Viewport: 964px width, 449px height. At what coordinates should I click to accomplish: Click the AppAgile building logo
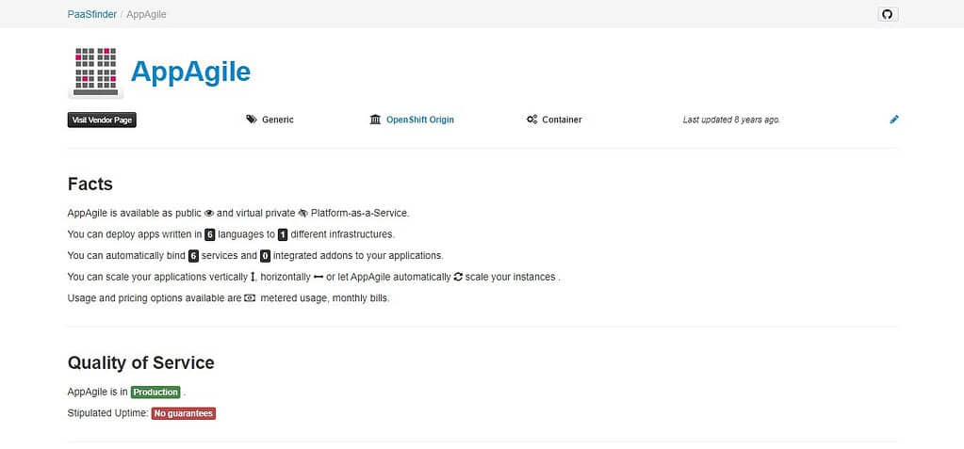pyautogui.click(x=96, y=72)
